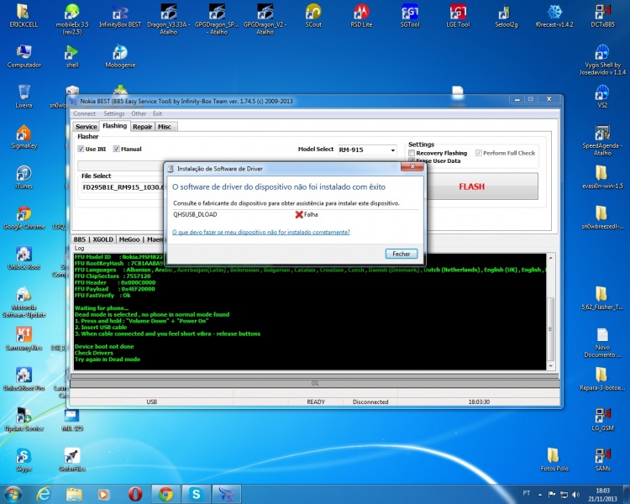630x504 pixels.
Task: Close the driver installation dialog
Action: pyautogui.click(x=412, y=166)
